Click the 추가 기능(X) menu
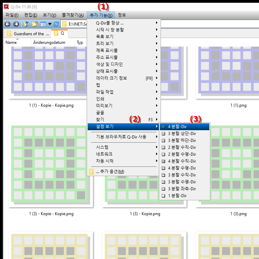Screen dimensions: 259x259 [x=101, y=15]
